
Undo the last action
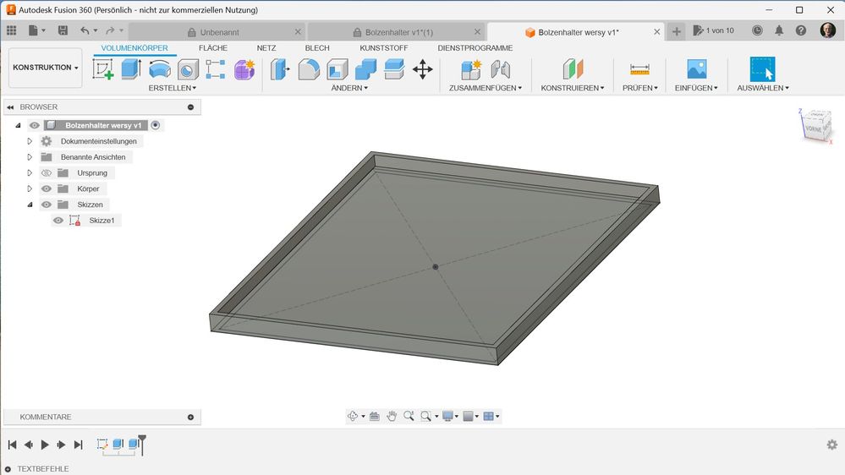click(85, 30)
